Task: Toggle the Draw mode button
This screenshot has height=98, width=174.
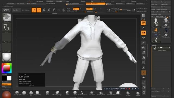Action: (x=39, y=10)
